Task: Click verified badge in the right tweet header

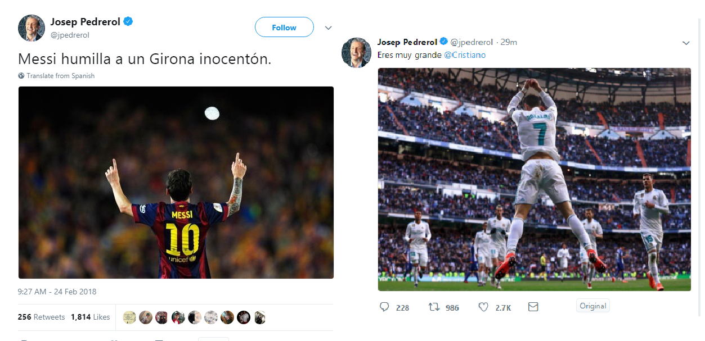Action: point(443,42)
